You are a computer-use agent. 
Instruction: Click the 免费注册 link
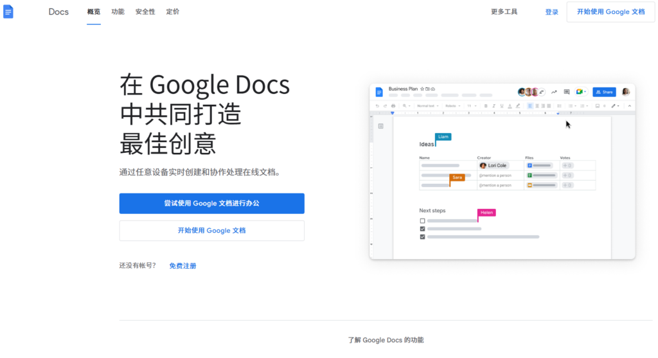(x=182, y=265)
